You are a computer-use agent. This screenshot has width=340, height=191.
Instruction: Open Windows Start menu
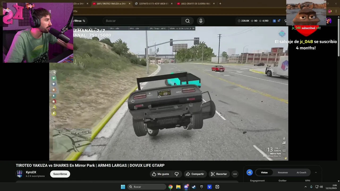tap(123, 187)
